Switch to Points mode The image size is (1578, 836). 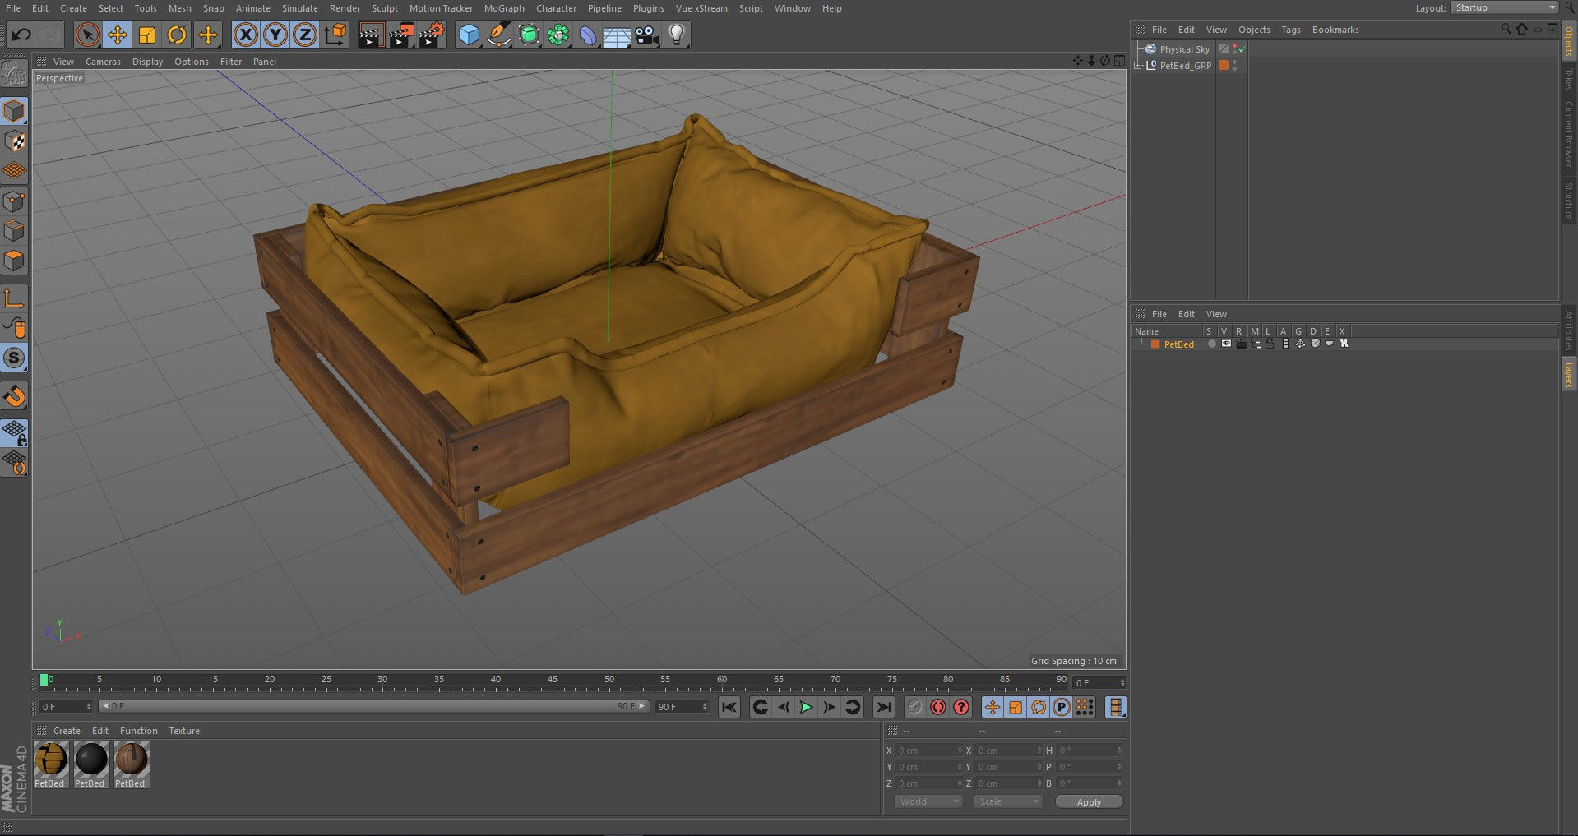tap(15, 201)
